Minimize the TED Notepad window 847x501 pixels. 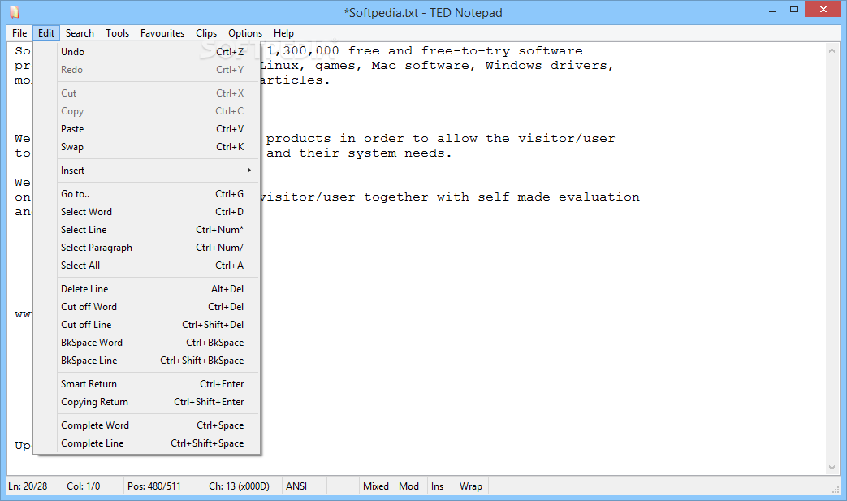pyautogui.click(x=772, y=10)
